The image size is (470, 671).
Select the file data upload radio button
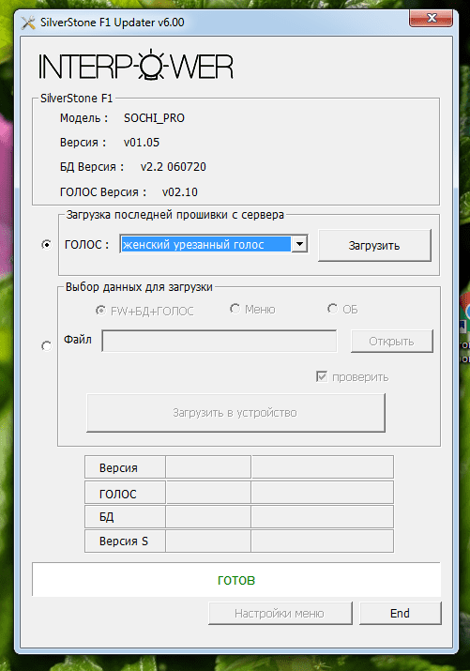coord(46,345)
